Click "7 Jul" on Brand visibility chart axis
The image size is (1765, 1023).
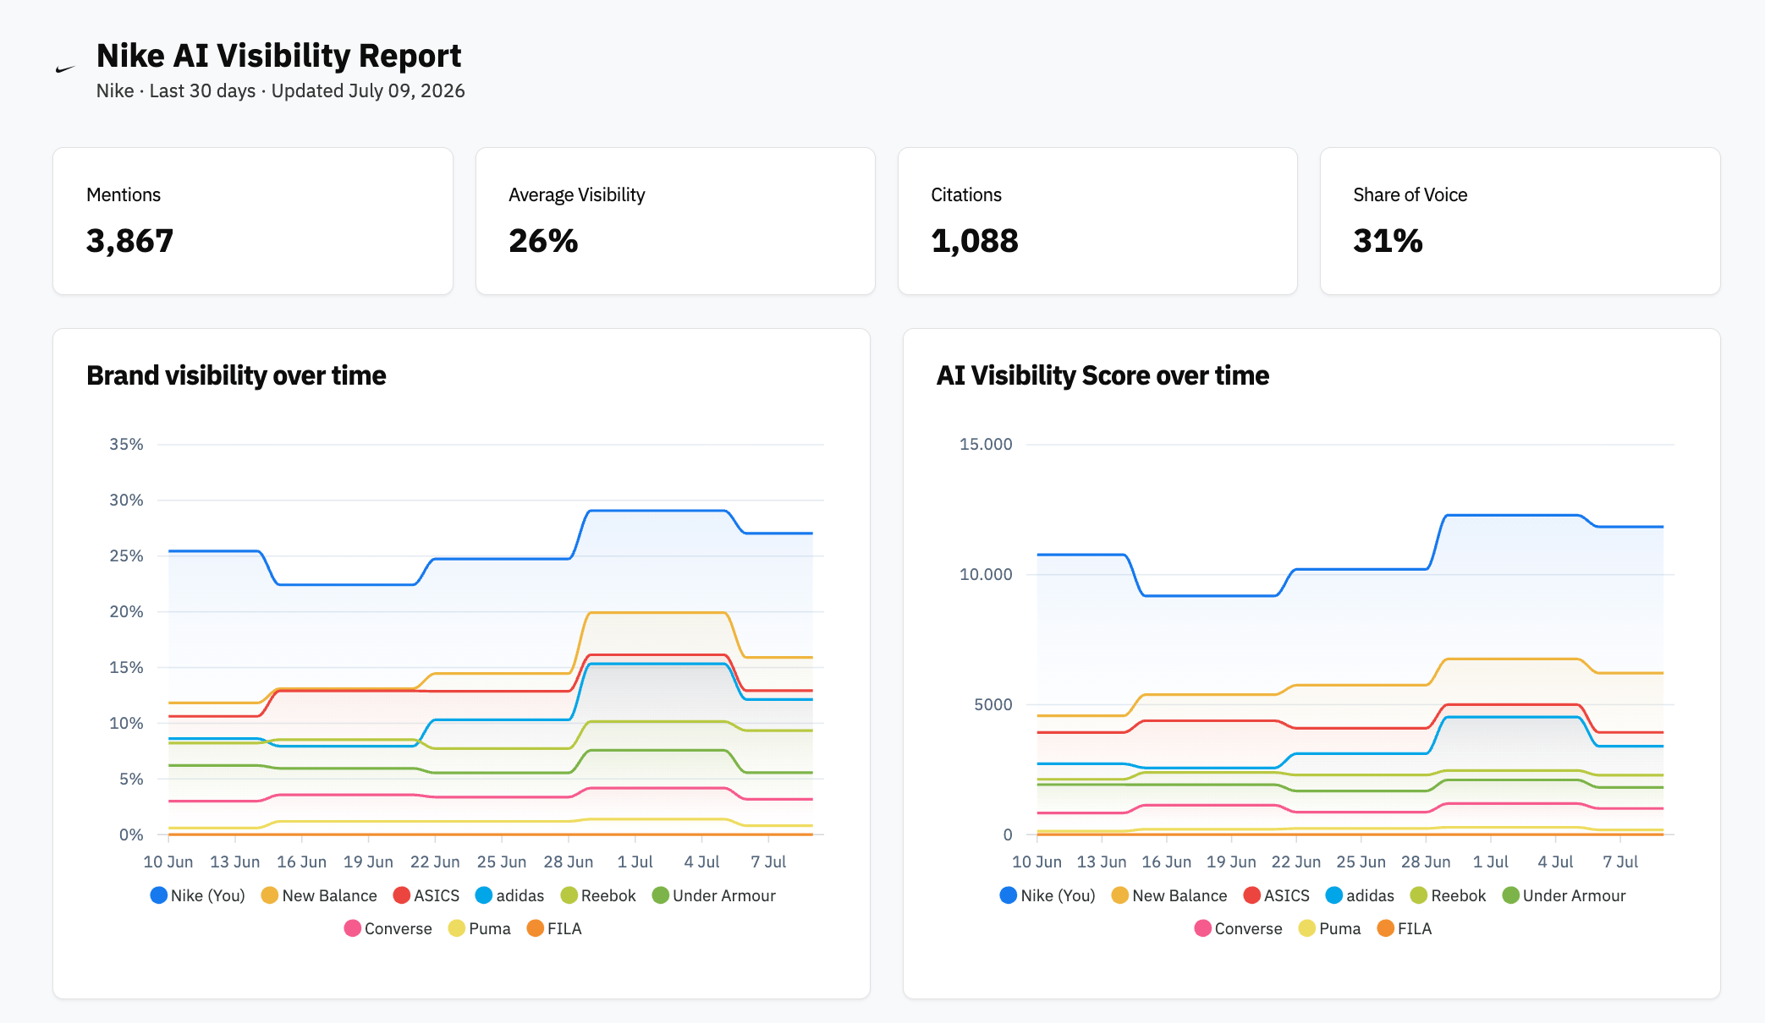(x=768, y=862)
